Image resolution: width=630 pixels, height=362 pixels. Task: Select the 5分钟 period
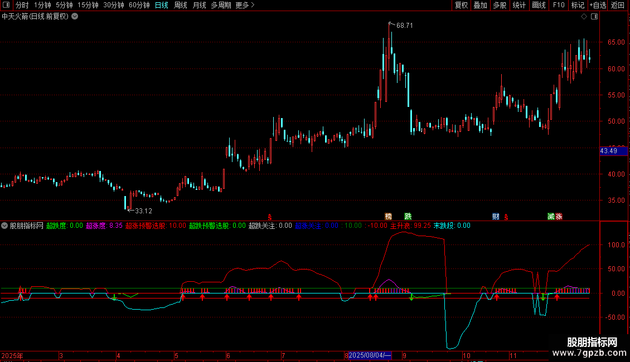[x=64, y=5]
